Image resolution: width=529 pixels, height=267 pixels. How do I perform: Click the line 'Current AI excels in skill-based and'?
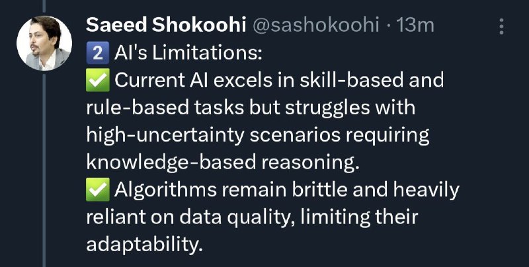click(279, 81)
